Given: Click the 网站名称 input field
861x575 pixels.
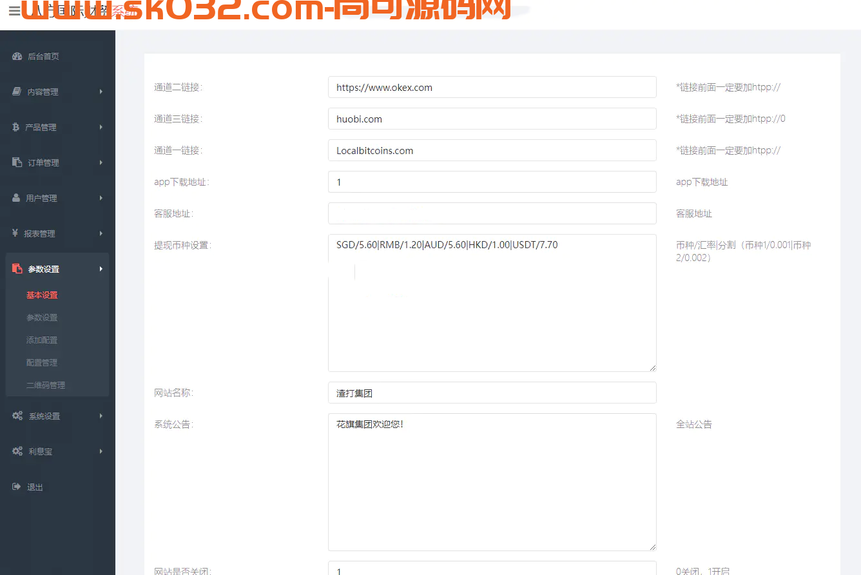Looking at the screenshot, I should tap(492, 393).
